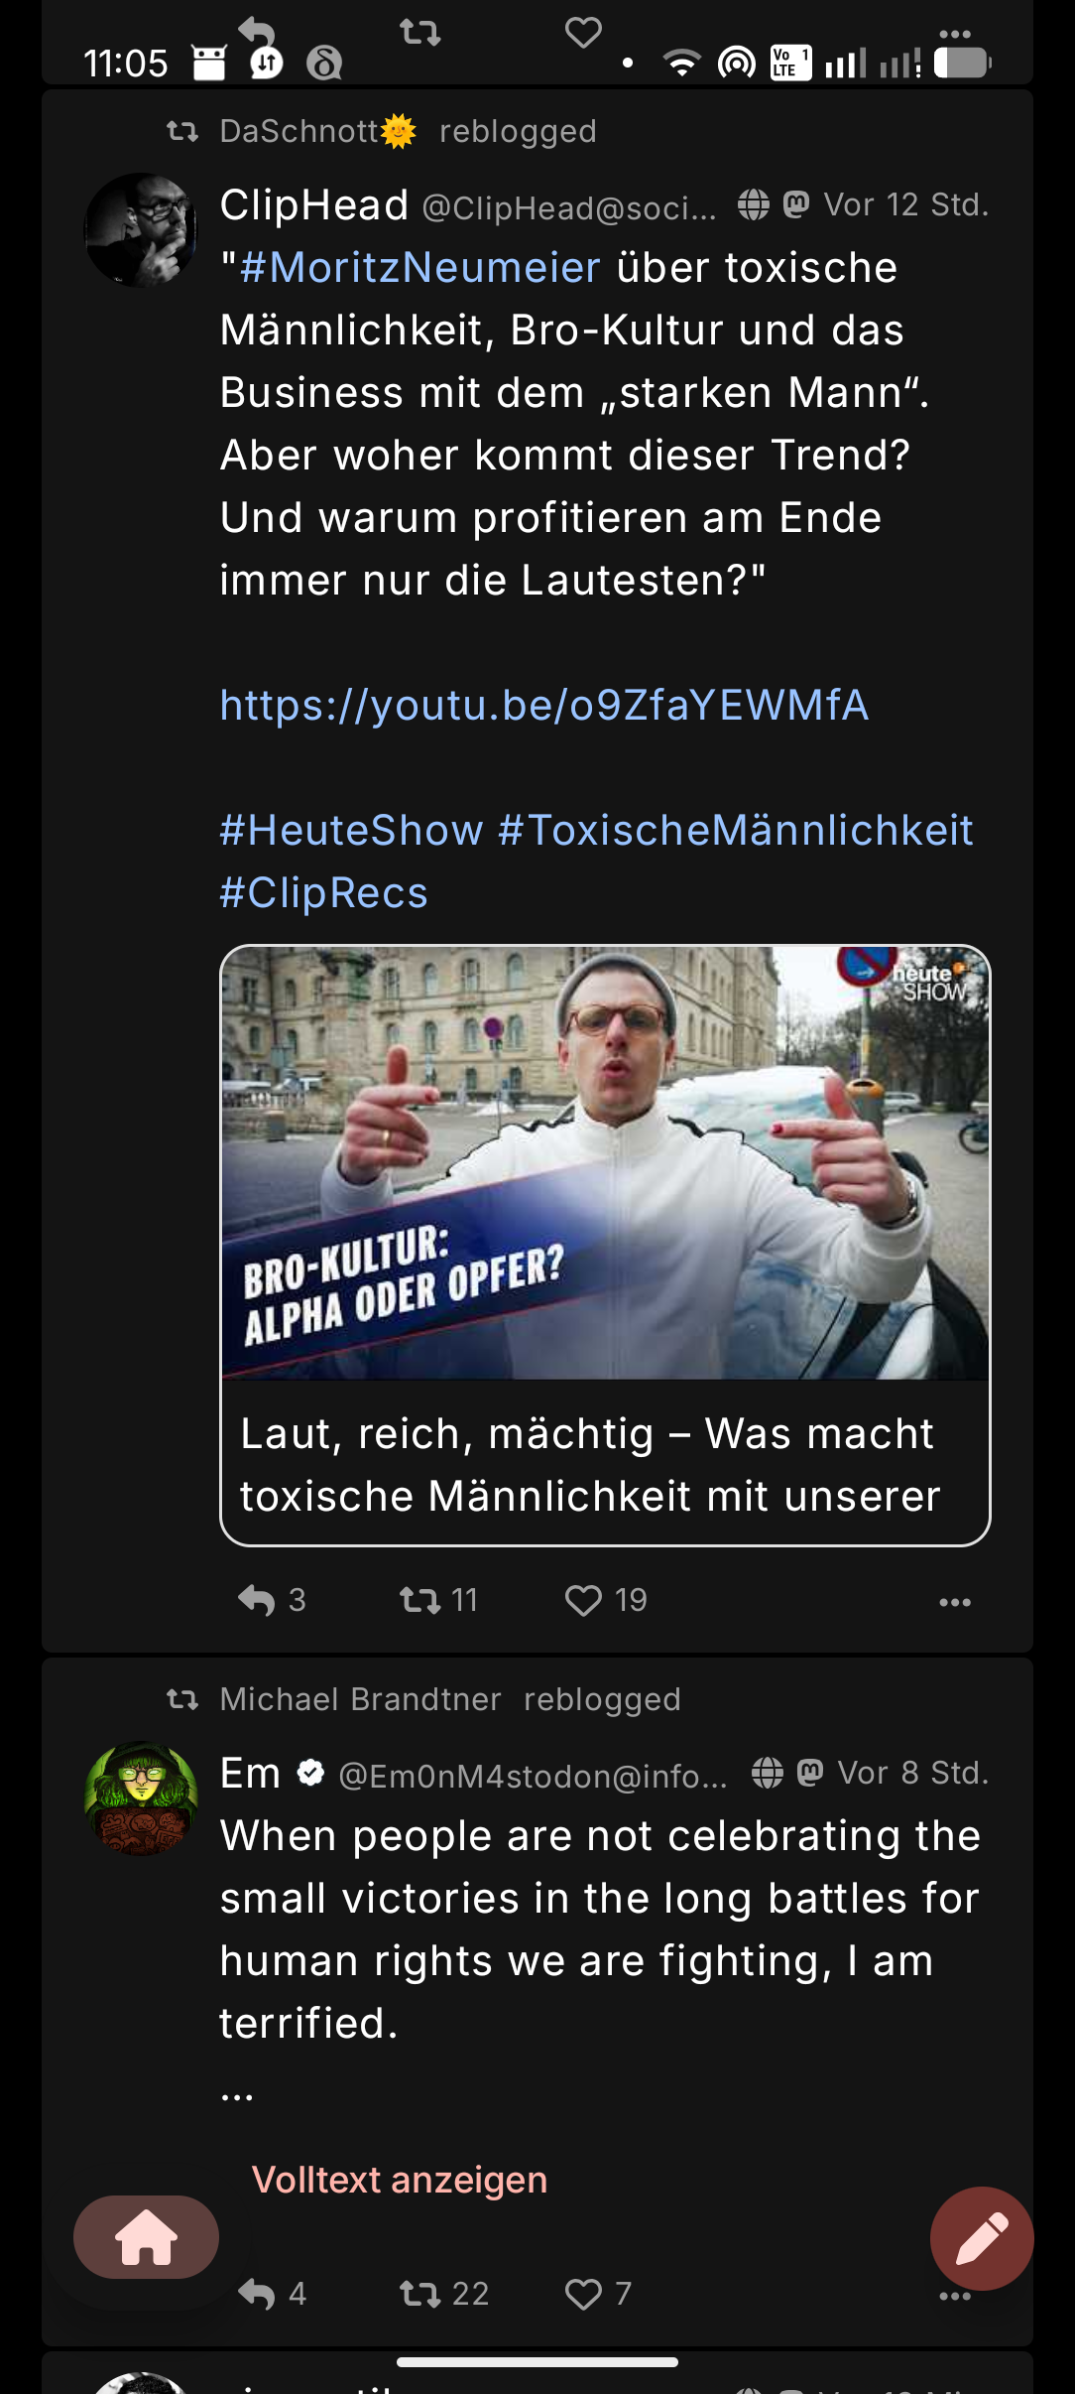Open Michael Brandtner's profile from reblog header
This screenshot has width=1075, height=2394.
tap(360, 1699)
